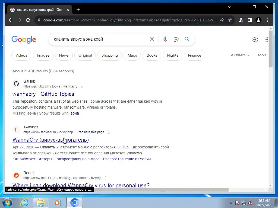Go to Google home via logo

[x=24, y=40]
